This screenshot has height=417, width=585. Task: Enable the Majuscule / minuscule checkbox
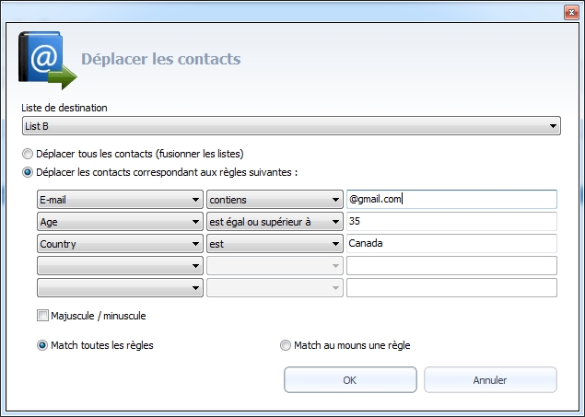tap(42, 316)
